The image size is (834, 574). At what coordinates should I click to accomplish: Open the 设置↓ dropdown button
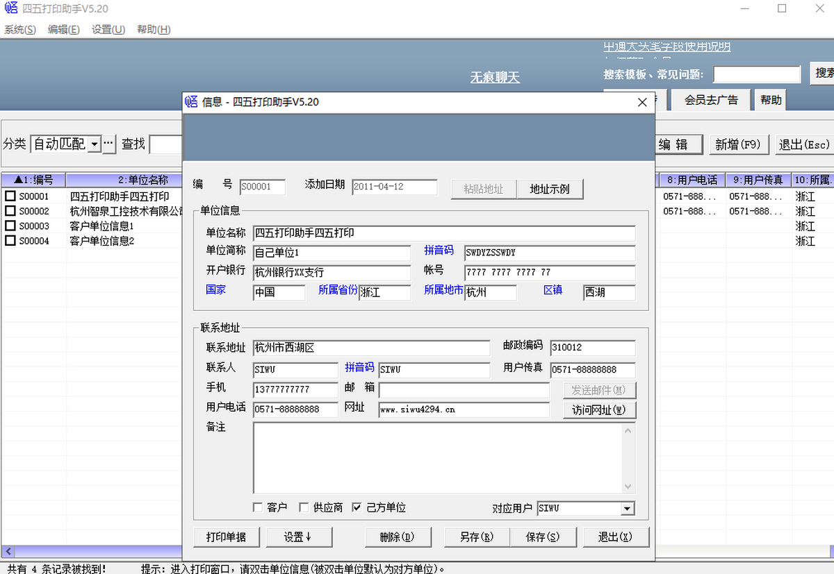pyautogui.click(x=298, y=537)
